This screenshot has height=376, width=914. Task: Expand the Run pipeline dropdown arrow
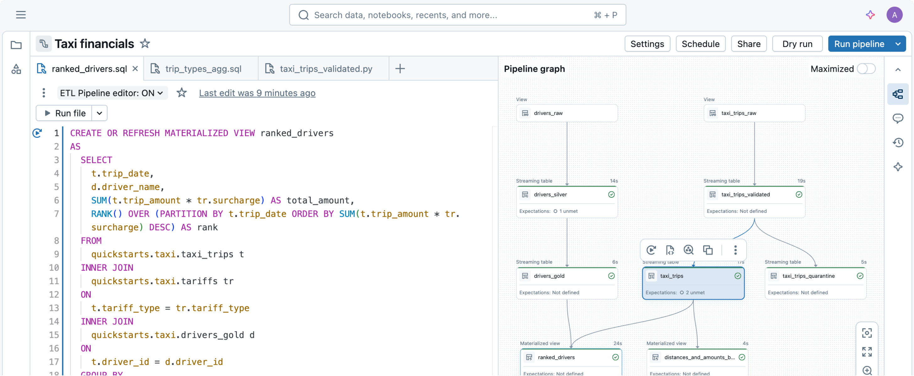(x=898, y=44)
